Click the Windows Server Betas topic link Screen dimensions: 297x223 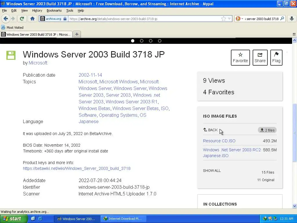pos(135,108)
